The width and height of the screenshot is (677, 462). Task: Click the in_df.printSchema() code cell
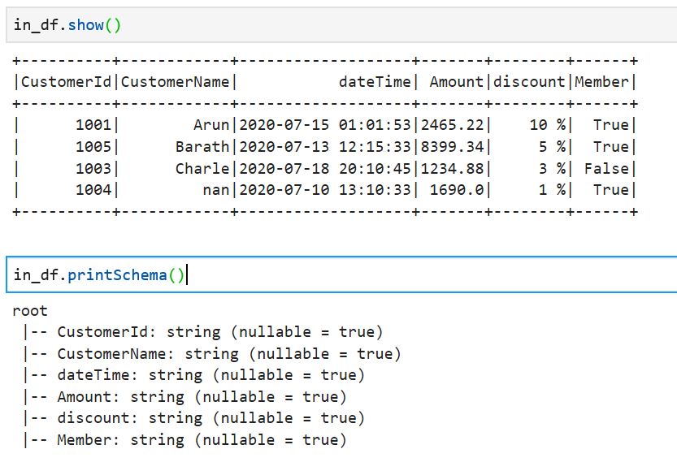click(341, 274)
